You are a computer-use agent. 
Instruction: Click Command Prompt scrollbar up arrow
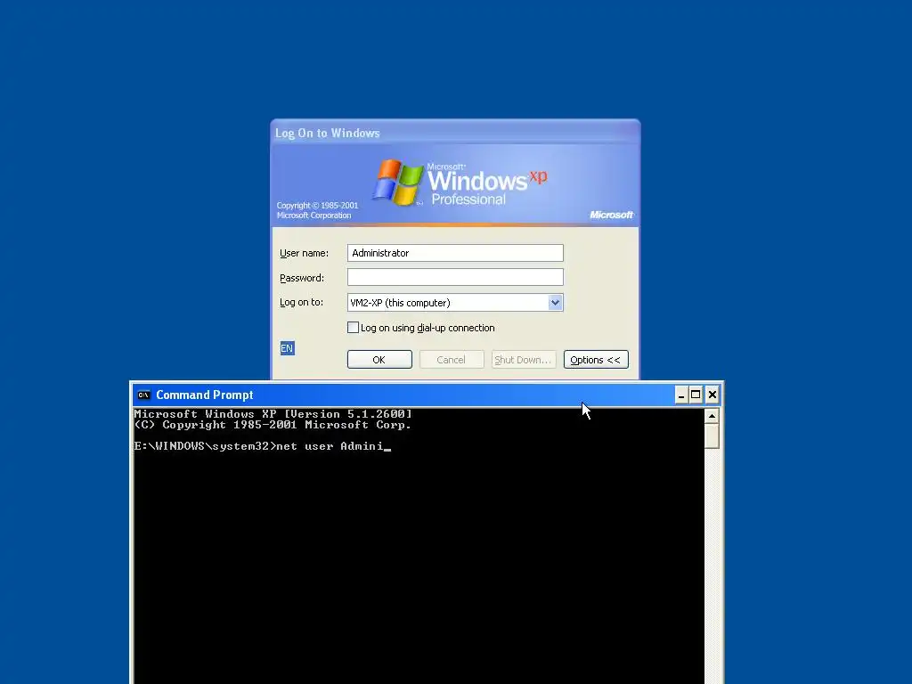pyautogui.click(x=712, y=416)
